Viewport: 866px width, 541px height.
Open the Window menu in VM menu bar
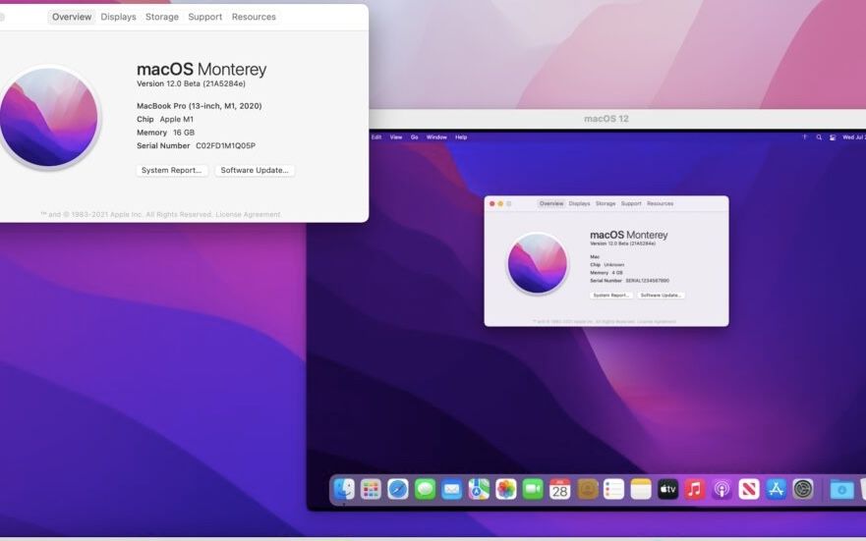pyautogui.click(x=436, y=137)
